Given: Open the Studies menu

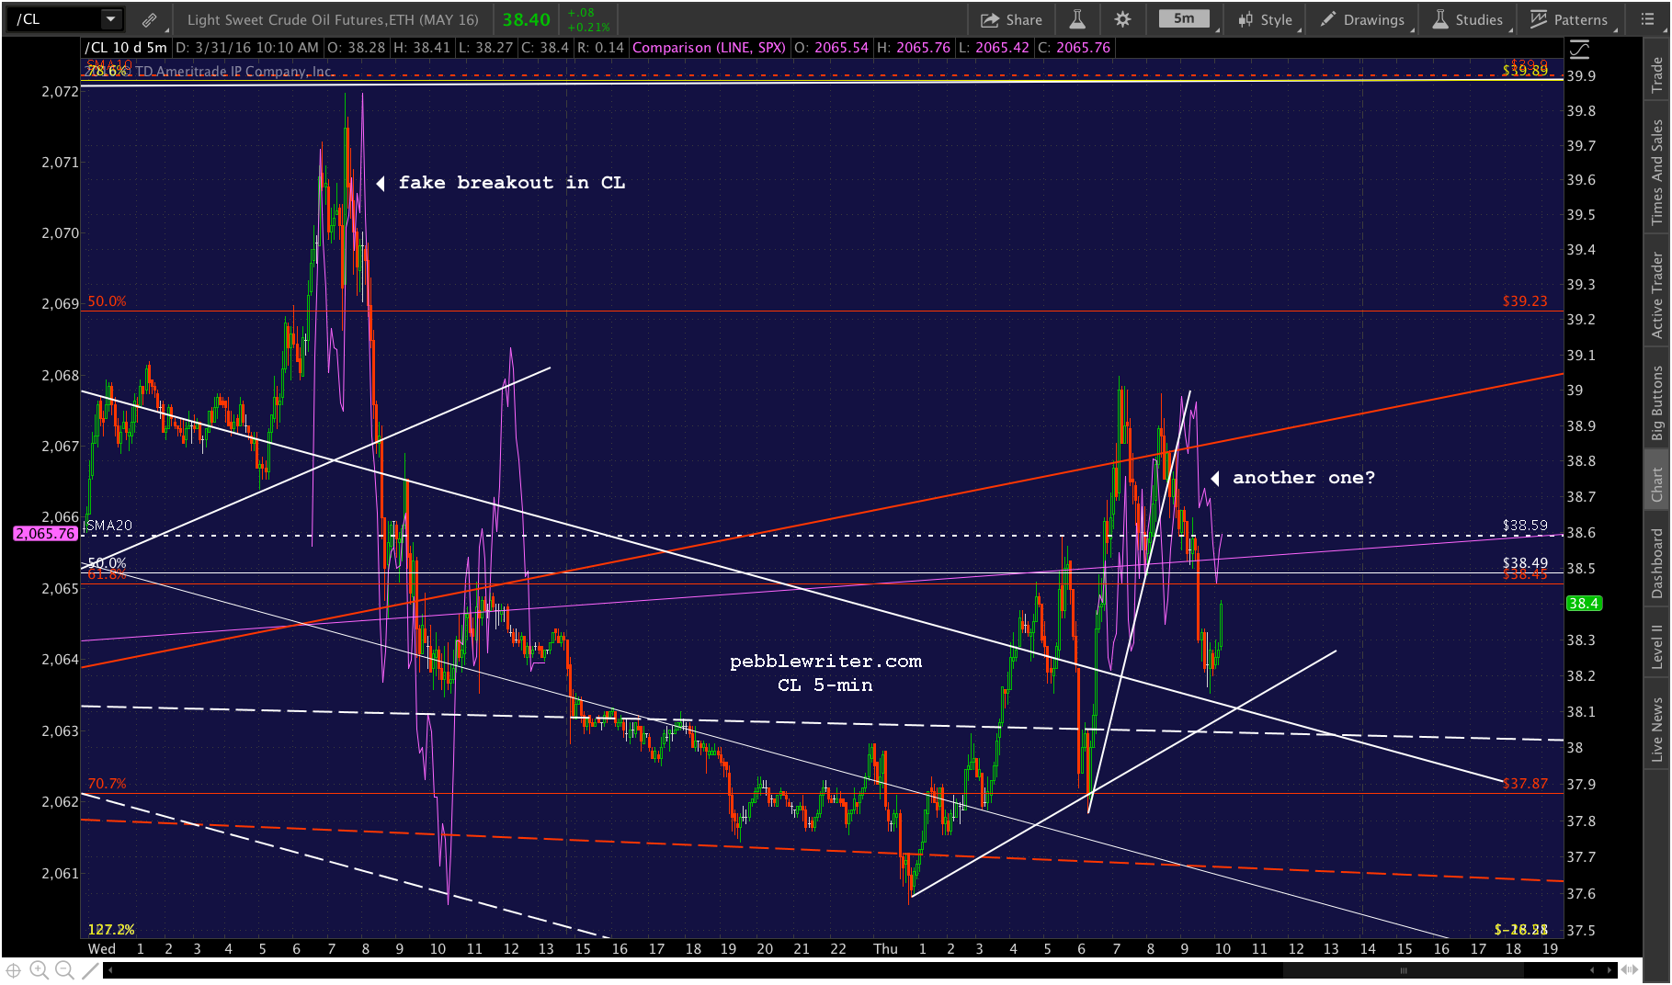Looking at the screenshot, I should (1468, 19).
